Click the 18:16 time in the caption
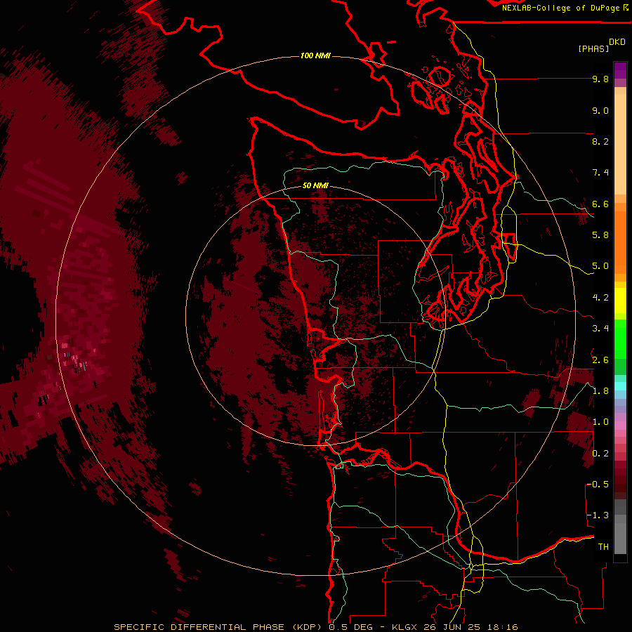This screenshot has height=632, width=632. coord(504,627)
